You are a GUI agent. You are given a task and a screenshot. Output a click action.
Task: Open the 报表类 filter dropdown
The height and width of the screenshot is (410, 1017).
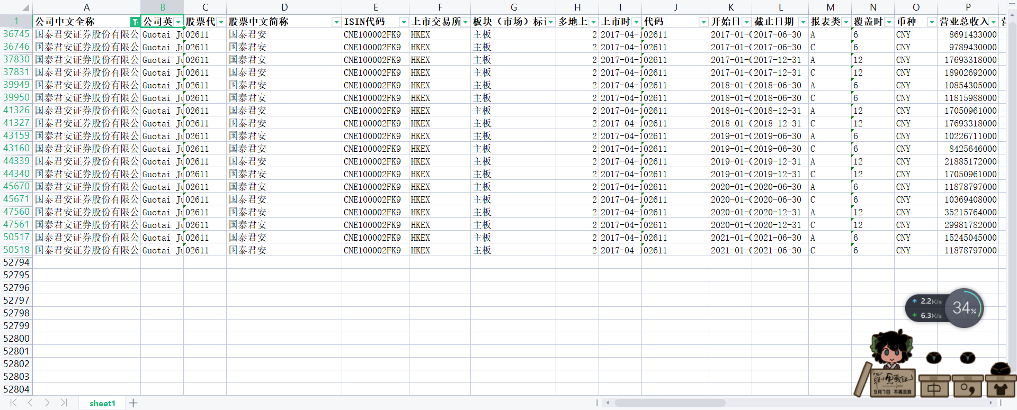tap(846, 22)
